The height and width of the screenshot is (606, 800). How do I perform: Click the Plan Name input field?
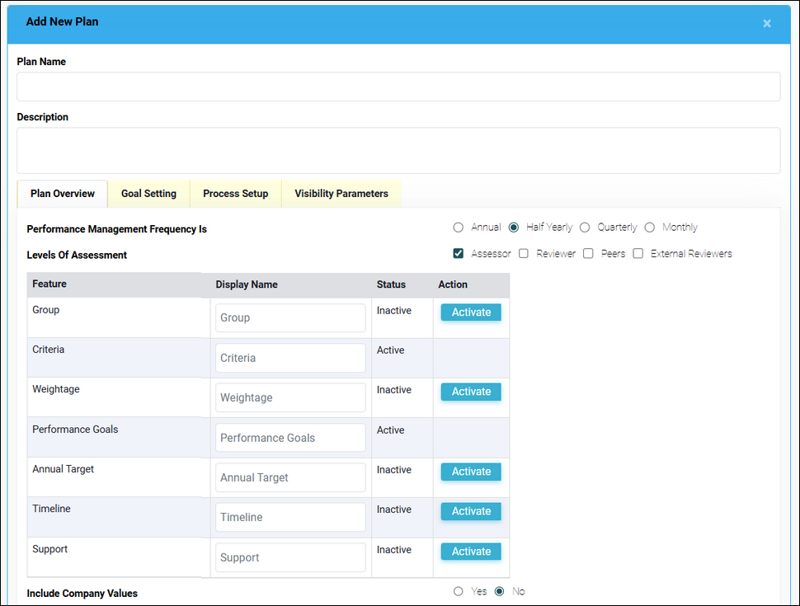click(x=398, y=87)
